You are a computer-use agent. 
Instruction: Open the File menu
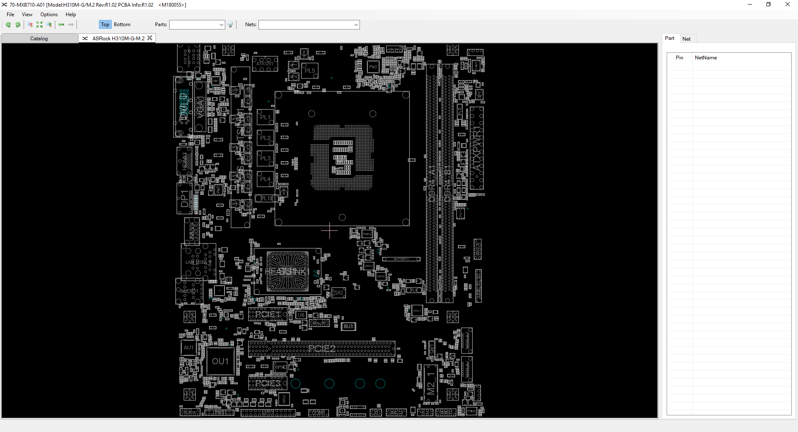tap(10, 15)
